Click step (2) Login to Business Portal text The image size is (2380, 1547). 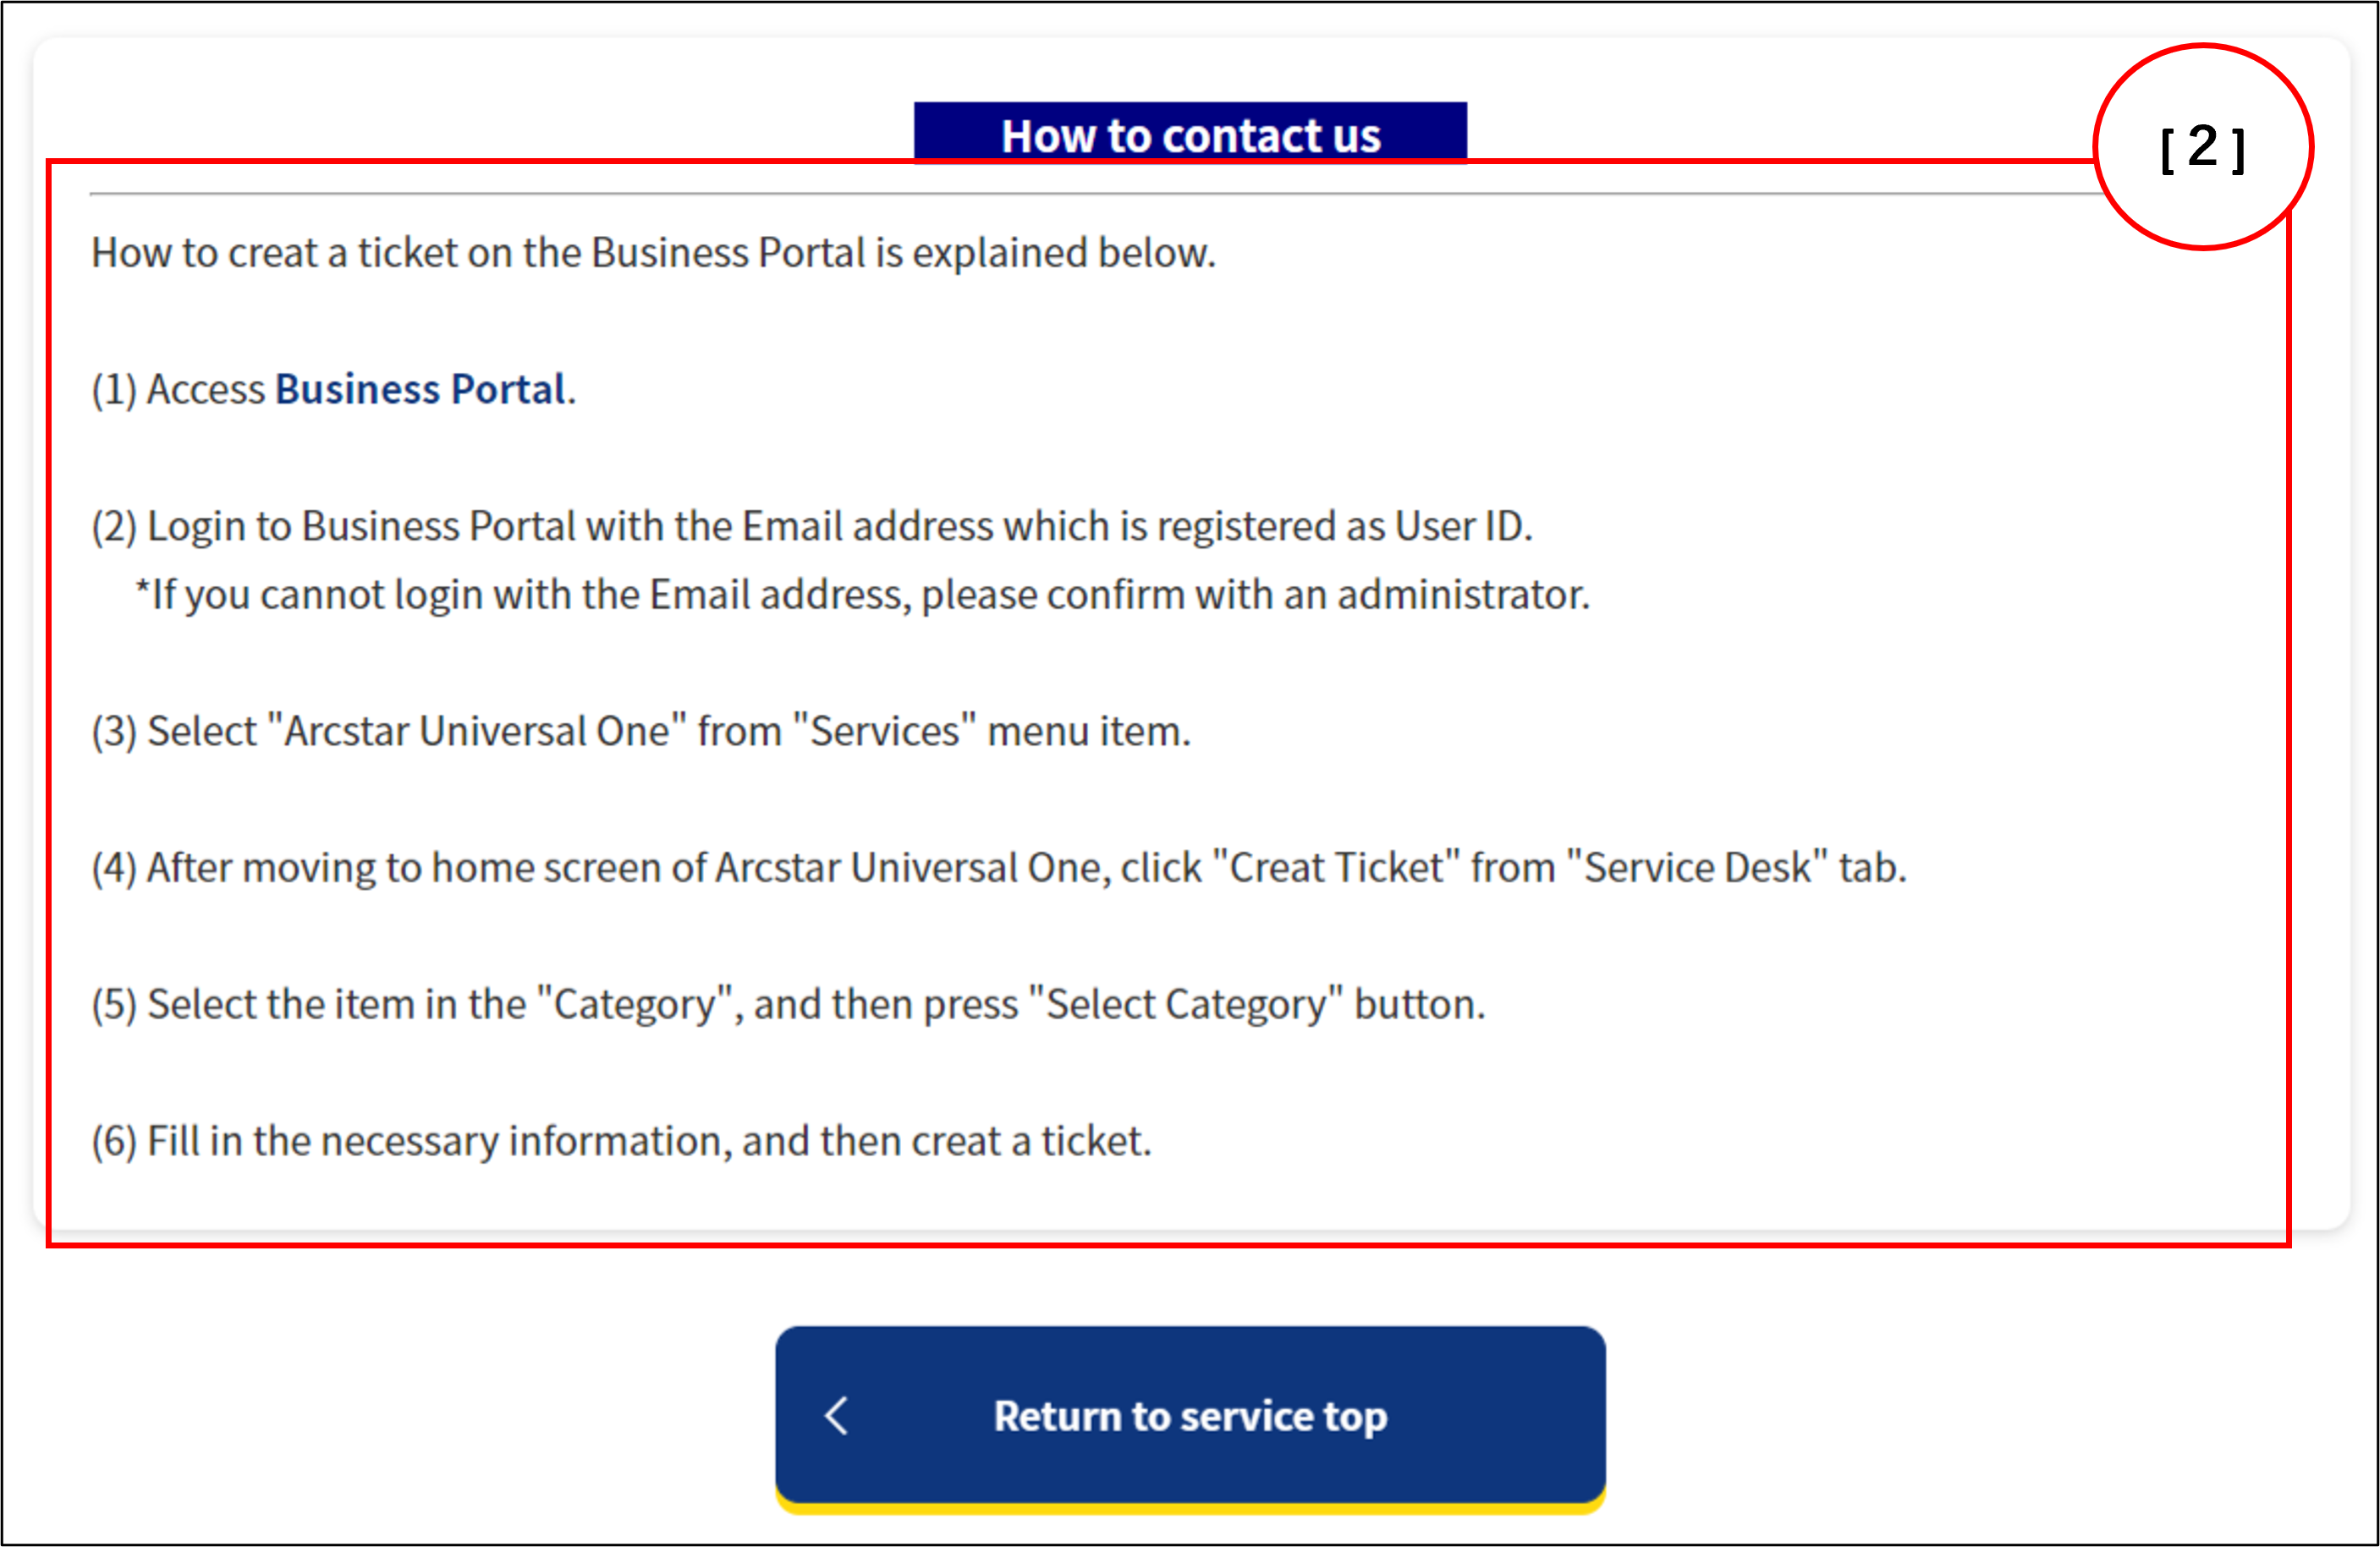811,526
